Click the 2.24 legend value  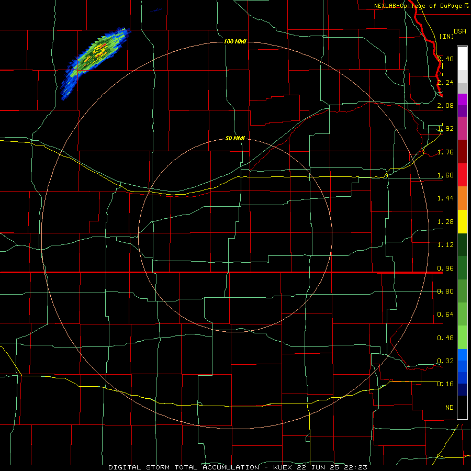pyautogui.click(x=445, y=82)
